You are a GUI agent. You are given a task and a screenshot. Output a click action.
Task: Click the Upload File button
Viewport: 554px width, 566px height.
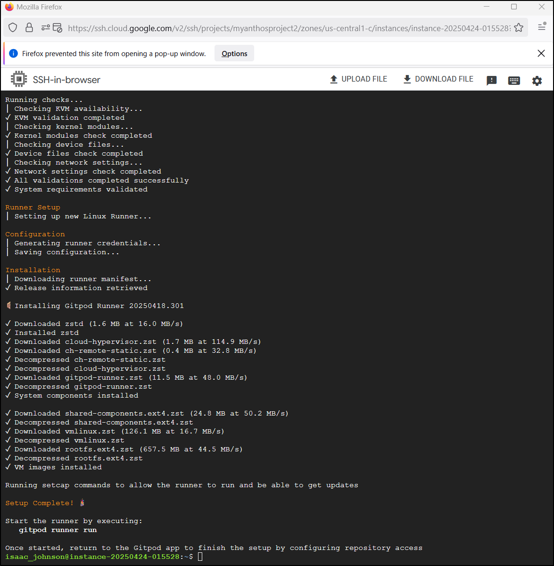point(358,79)
